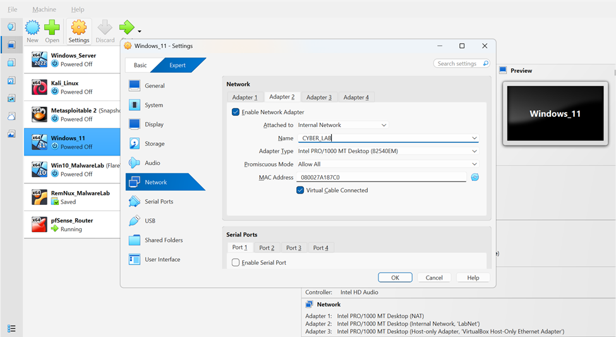Screen dimensions: 616x337
Task: Switch to the Adapter 4 tab
Action: coord(356,97)
